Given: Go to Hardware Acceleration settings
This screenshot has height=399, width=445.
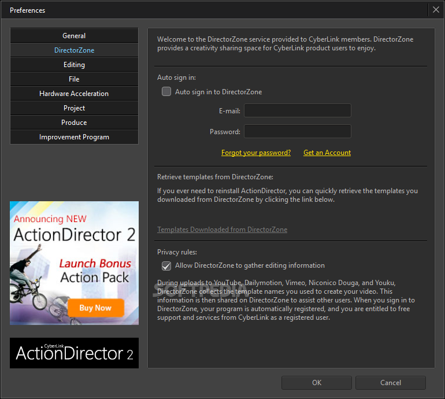Looking at the screenshot, I should pos(74,94).
